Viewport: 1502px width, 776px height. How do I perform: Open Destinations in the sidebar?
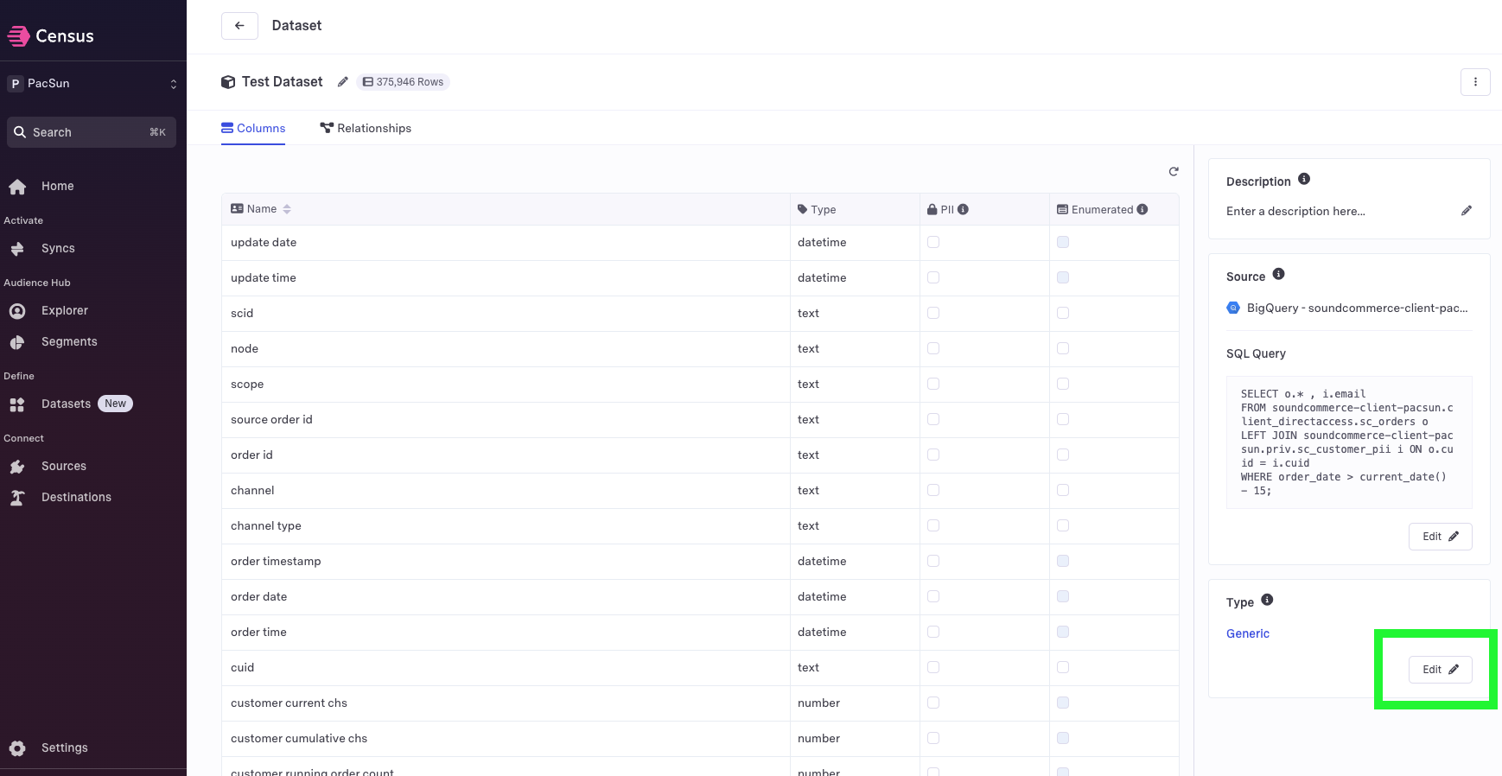[x=76, y=497]
